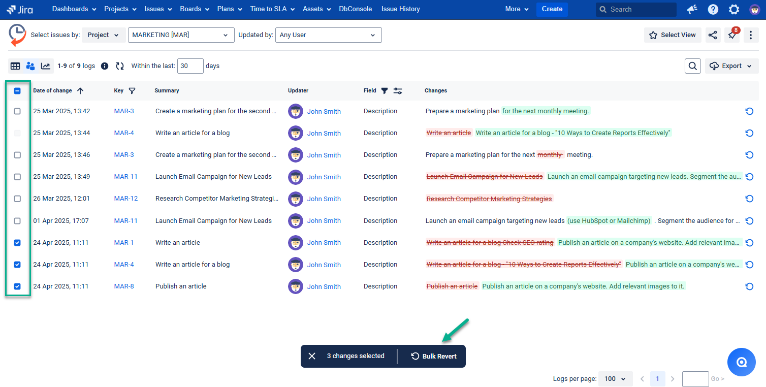The width and height of the screenshot is (766, 387).
Task: Refresh the change logs list
Action: [120, 66]
